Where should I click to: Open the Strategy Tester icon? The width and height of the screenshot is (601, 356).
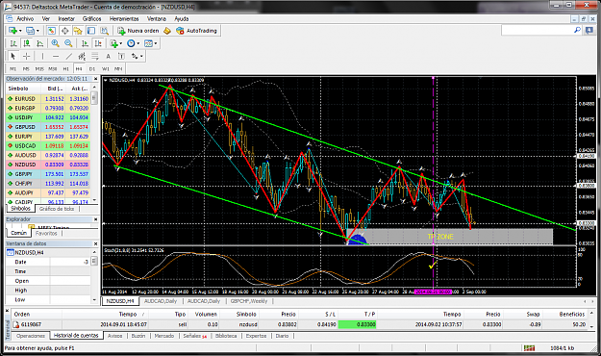(104, 30)
